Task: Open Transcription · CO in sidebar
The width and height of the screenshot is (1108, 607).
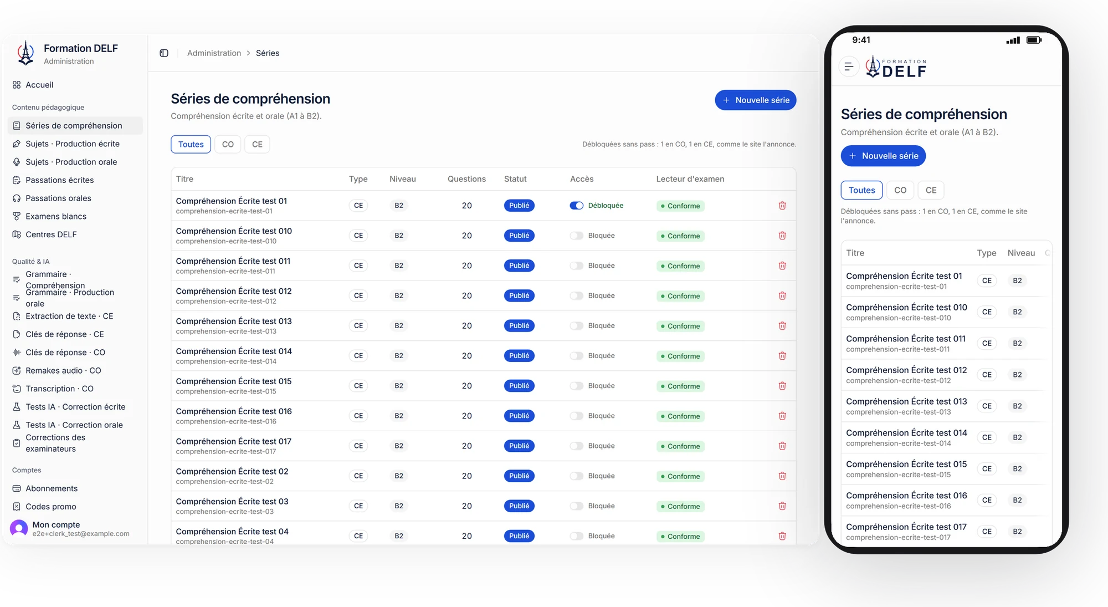Action: pos(75,389)
